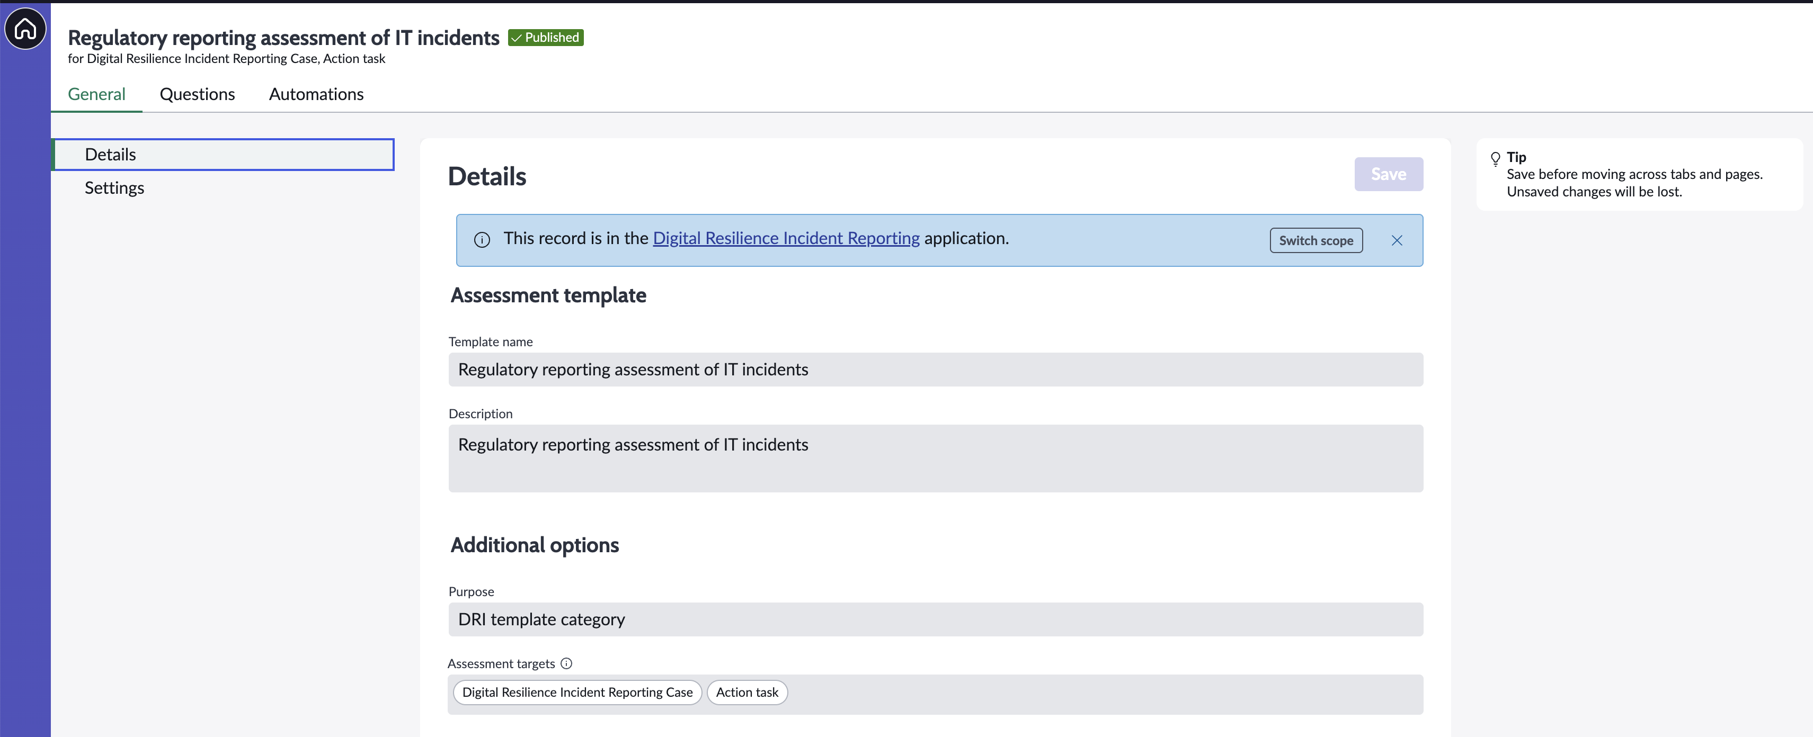
Task: Open the Digital Resilience Incident Reporting link
Action: click(786, 238)
